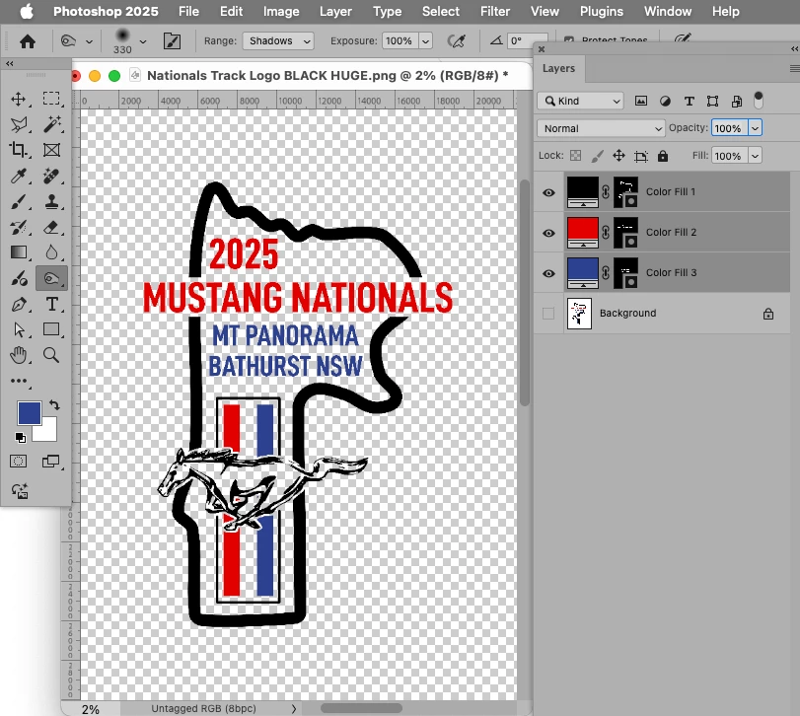
Task: Filter layers by type layers
Action: pyautogui.click(x=689, y=101)
